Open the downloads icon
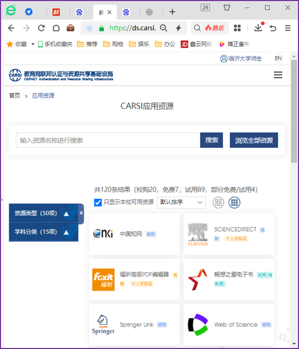The image size is (299, 349). pos(258,28)
